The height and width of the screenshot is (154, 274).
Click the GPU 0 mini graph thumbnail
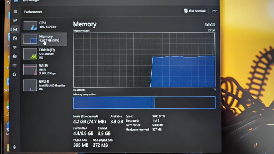coord(30,85)
